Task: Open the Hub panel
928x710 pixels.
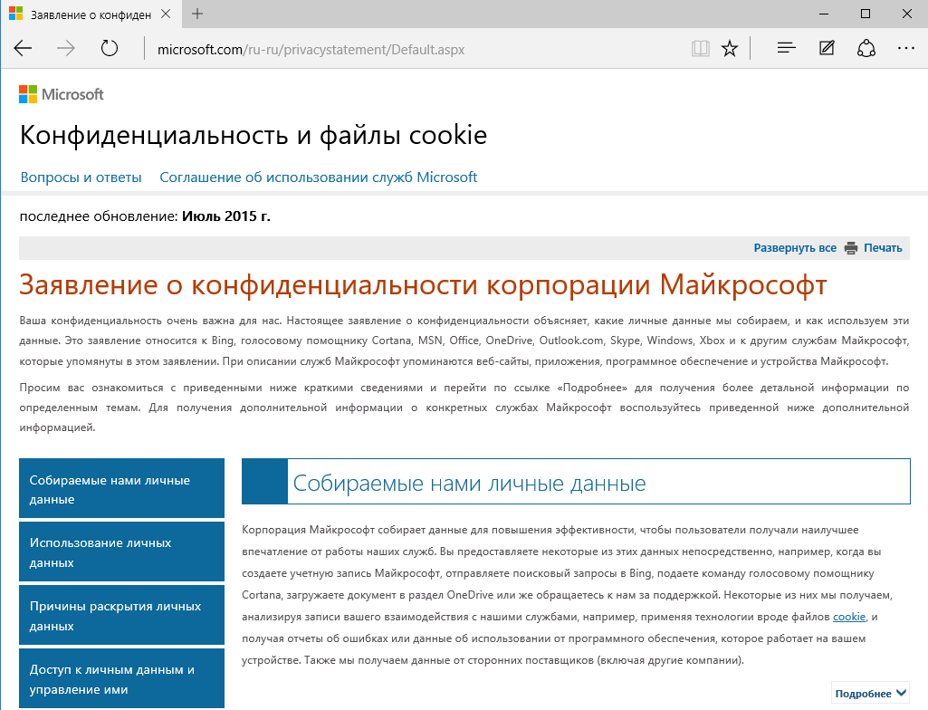Action: (x=786, y=49)
